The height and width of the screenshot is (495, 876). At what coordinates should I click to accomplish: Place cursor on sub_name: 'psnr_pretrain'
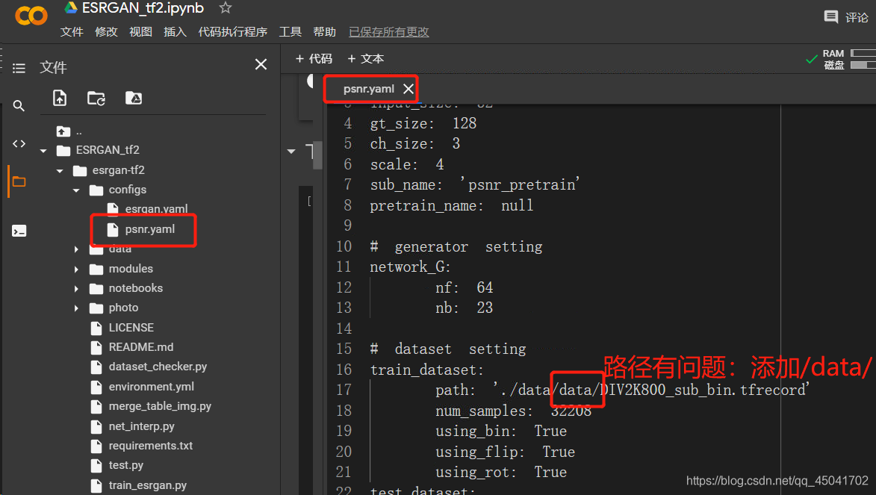pyautogui.click(x=475, y=185)
